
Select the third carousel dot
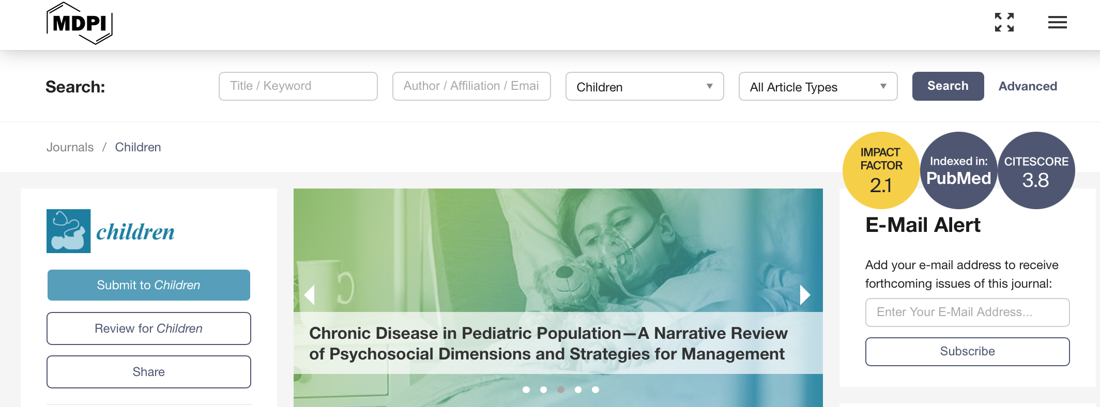(x=561, y=389)
